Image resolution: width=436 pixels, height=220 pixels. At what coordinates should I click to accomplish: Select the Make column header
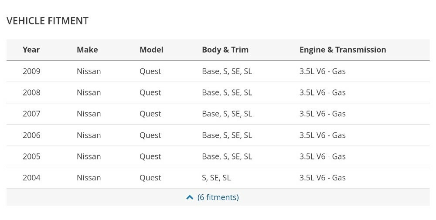(x=87, y=50)
